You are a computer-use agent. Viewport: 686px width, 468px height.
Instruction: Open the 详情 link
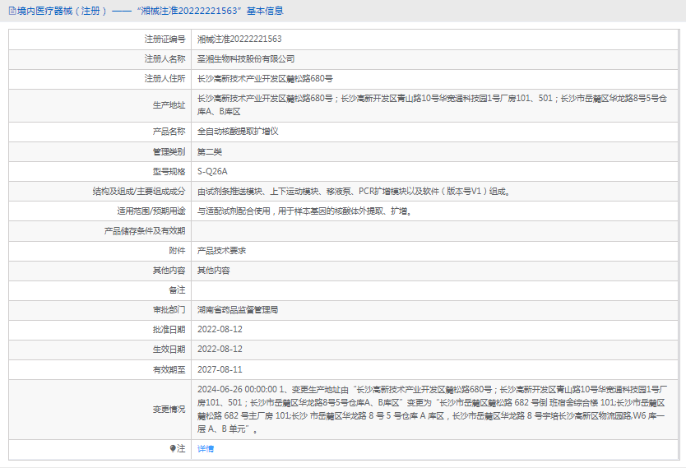tap(206, 449)
